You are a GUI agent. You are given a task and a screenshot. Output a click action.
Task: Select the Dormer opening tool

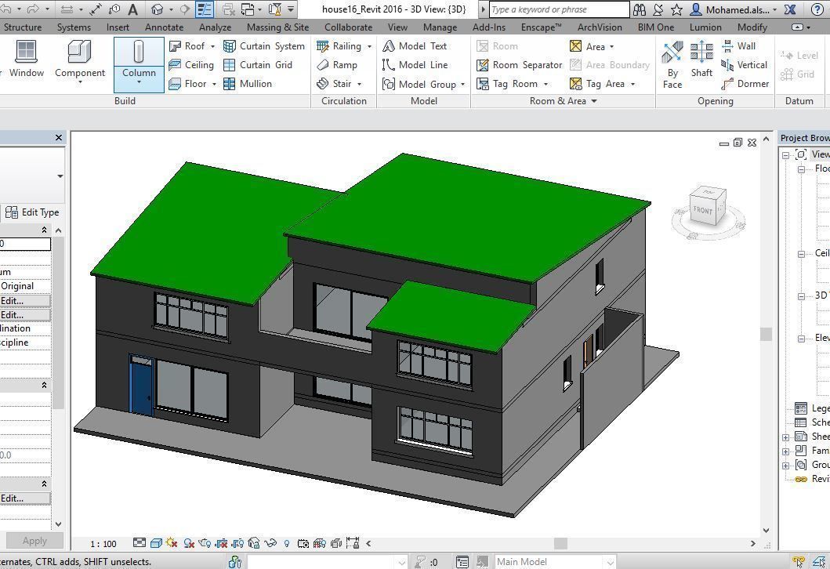tap(745, 84)
